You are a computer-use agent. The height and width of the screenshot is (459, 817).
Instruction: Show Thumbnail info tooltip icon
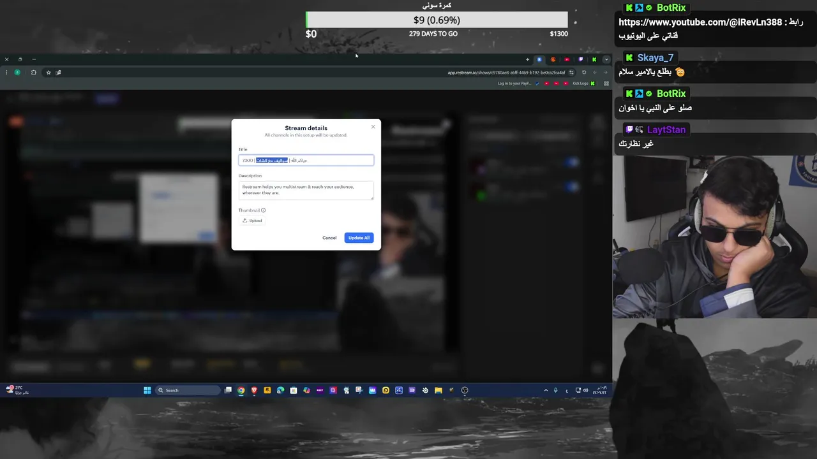pos(263,210)
